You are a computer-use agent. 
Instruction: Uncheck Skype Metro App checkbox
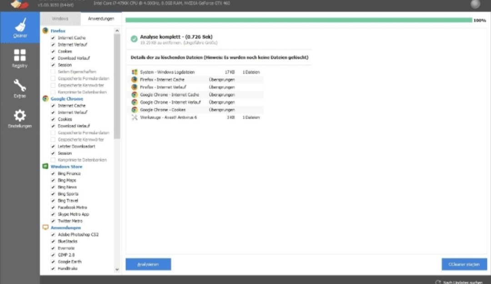[x=53, y=214]
